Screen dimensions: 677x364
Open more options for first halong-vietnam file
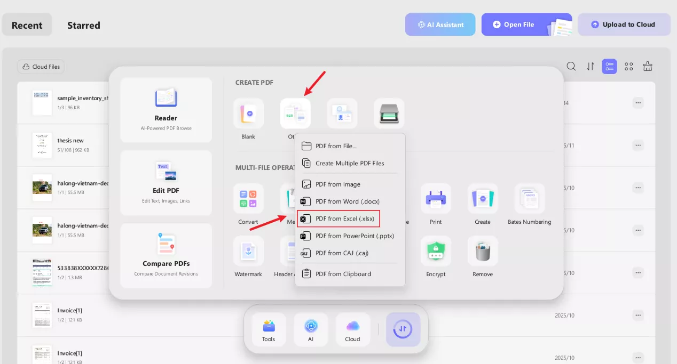click(638, 188)
